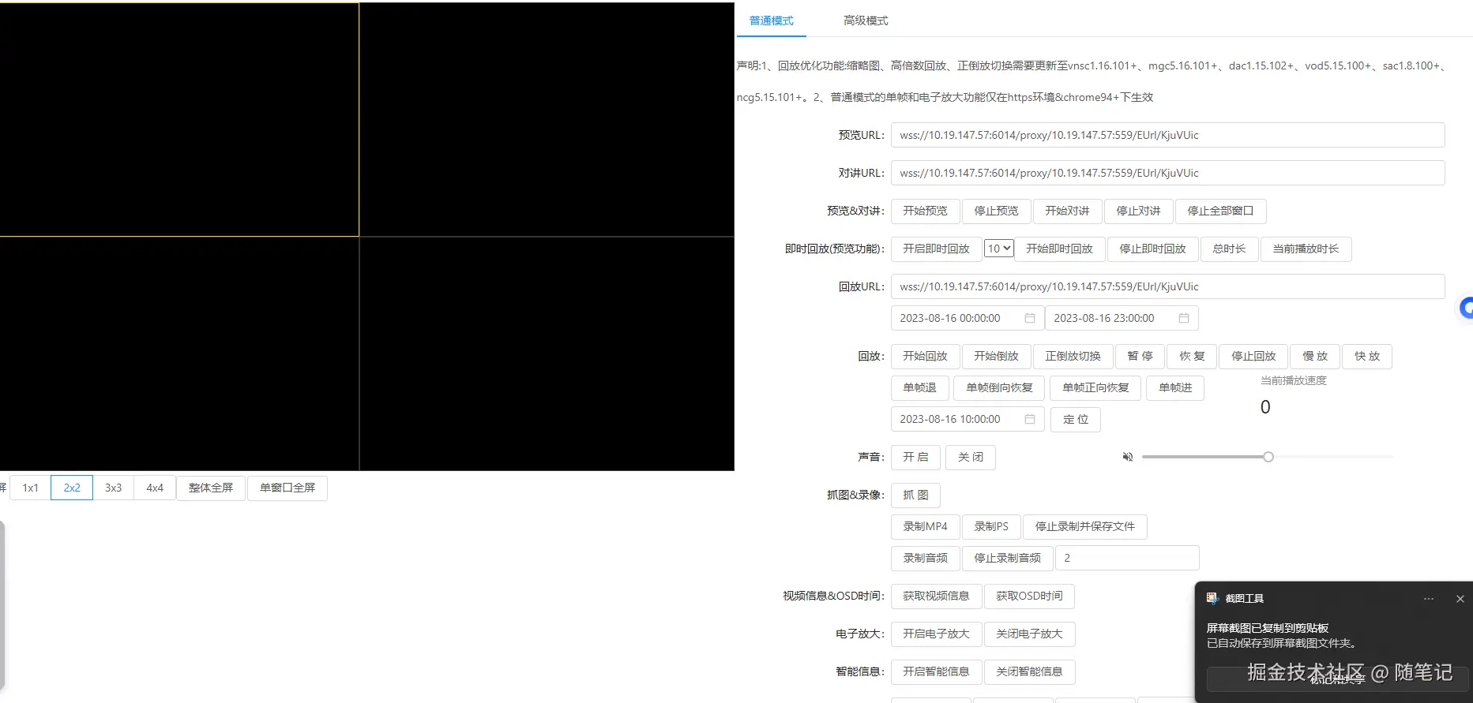Click 开始即时回放 button

(1060, 249)
